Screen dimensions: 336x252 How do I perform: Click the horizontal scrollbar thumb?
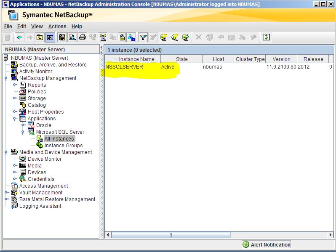[171, 235]
